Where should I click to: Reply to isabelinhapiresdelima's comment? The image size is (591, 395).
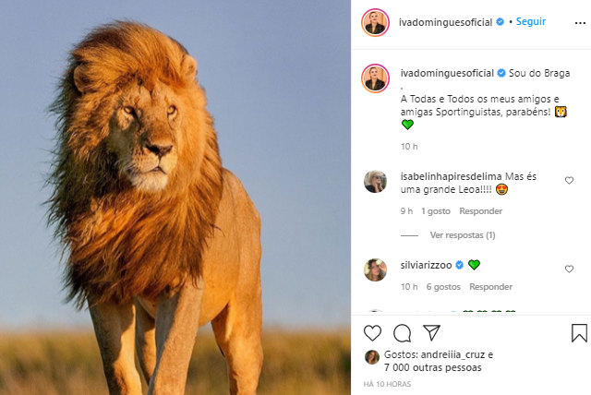[481, 211]
